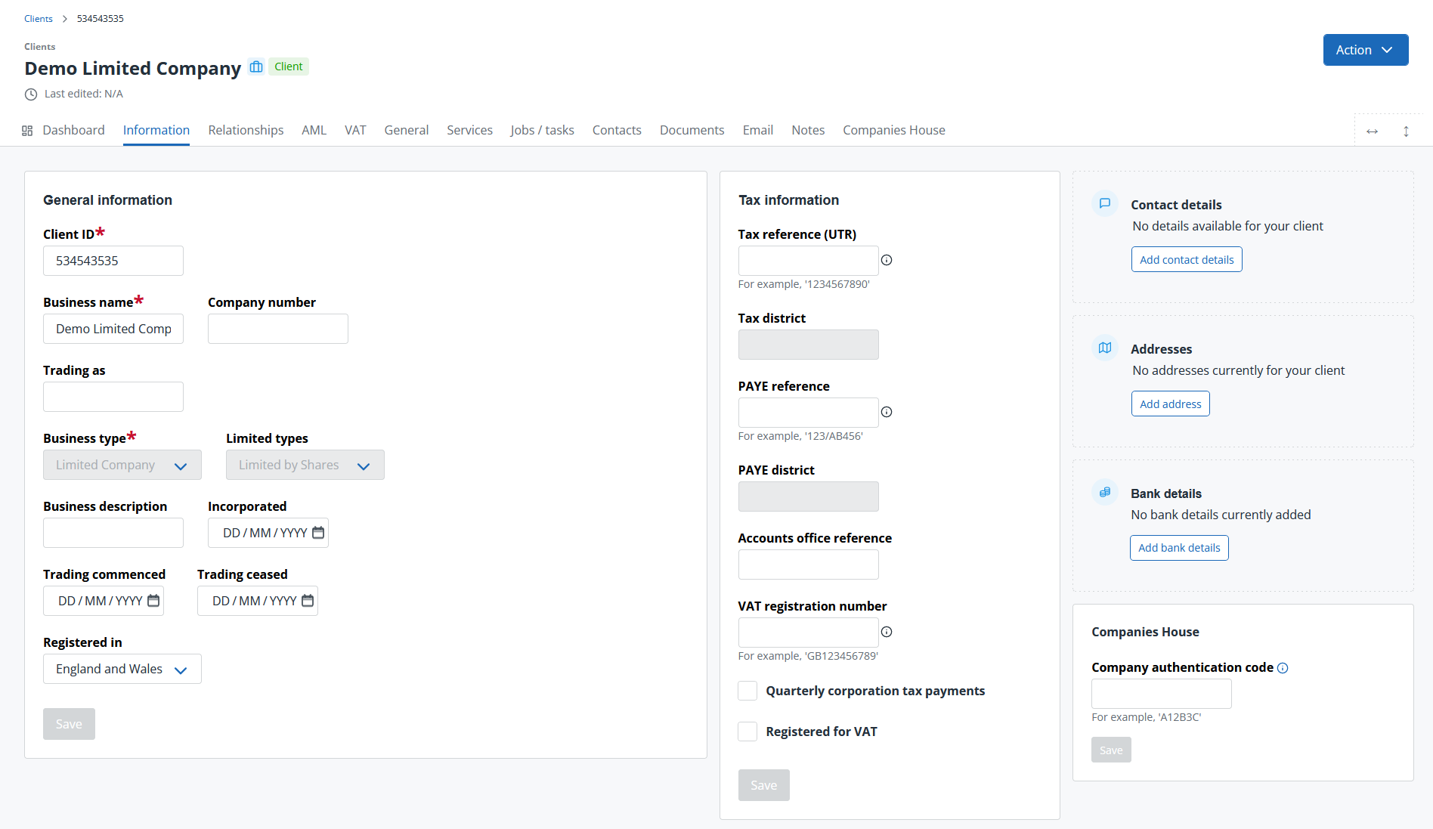Click the info icon beside VAT registration number

[887, 632]
